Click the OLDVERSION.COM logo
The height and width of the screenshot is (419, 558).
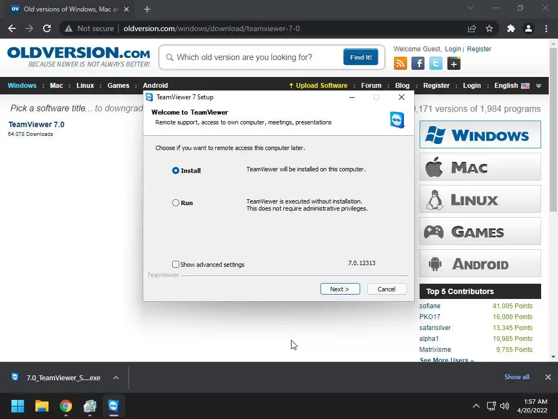(x=78, y=57)
